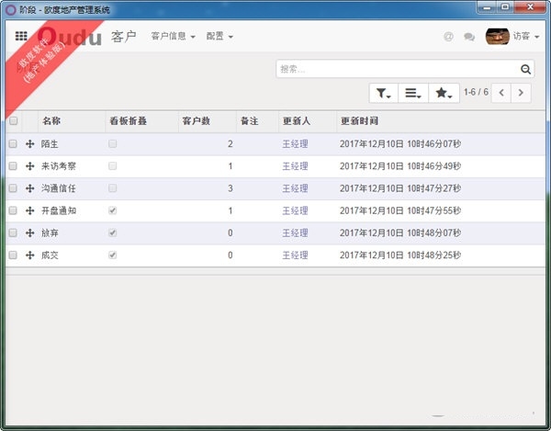Tick the select-all checkbox in header
This screenshot has height=431, width=551.
tap(13, 121)
